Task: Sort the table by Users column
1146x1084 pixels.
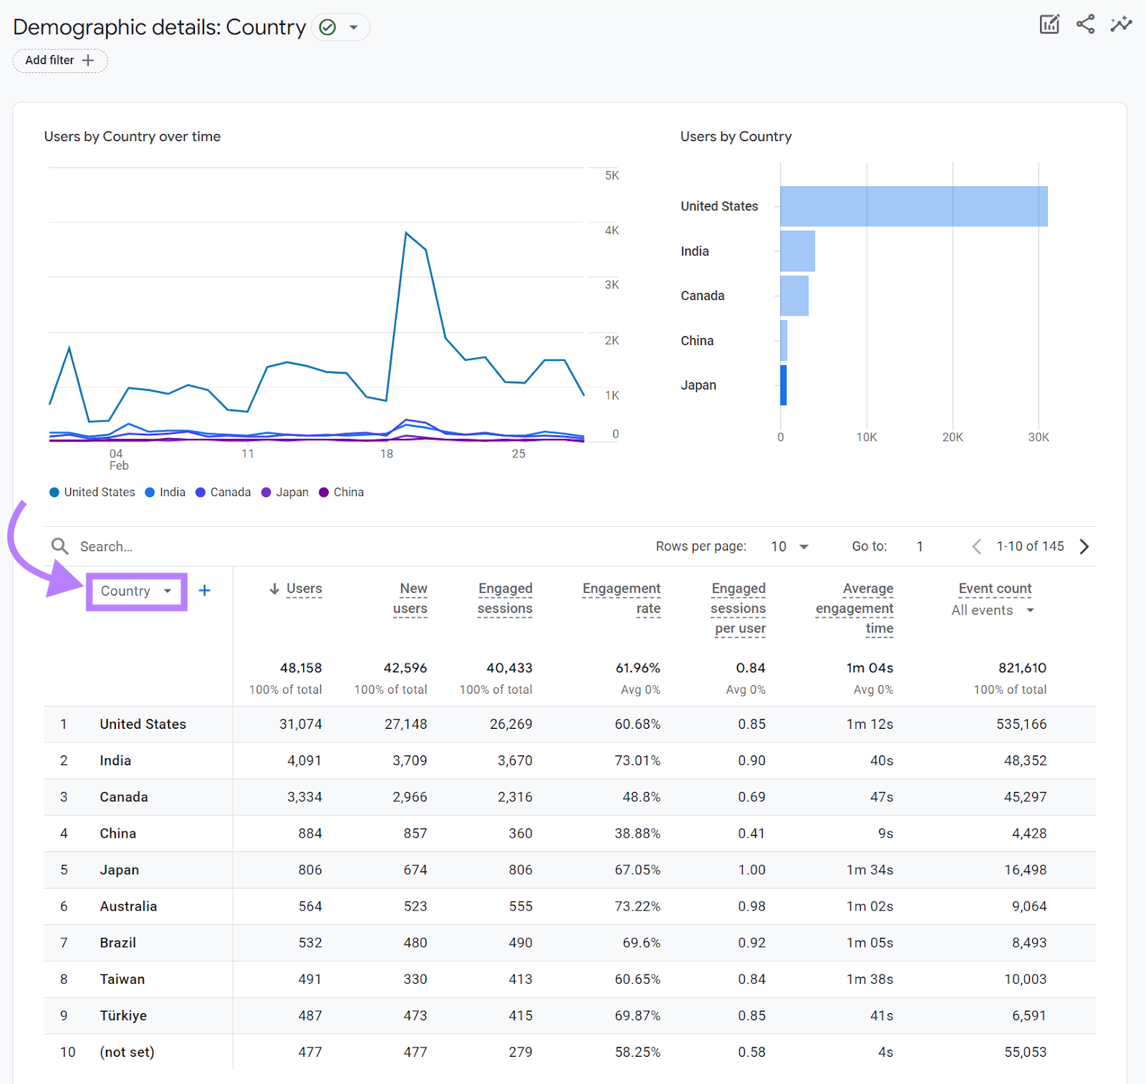Action: pos(304,589)
